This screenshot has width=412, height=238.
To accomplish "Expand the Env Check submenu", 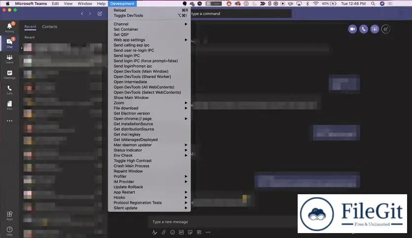I will pyautogui.click(x=149, y=155).
